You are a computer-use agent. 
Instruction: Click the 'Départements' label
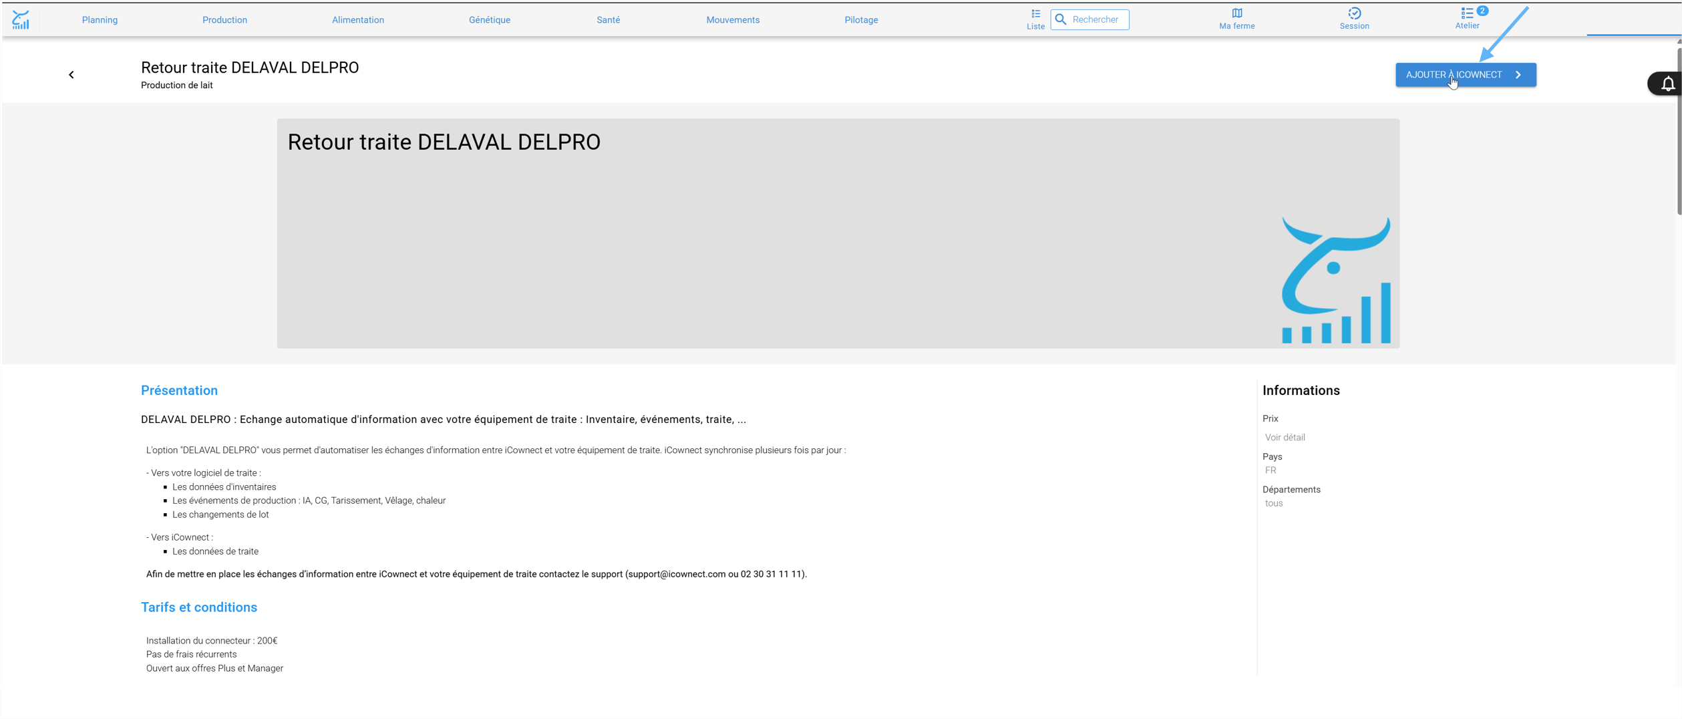[1291, 490]
